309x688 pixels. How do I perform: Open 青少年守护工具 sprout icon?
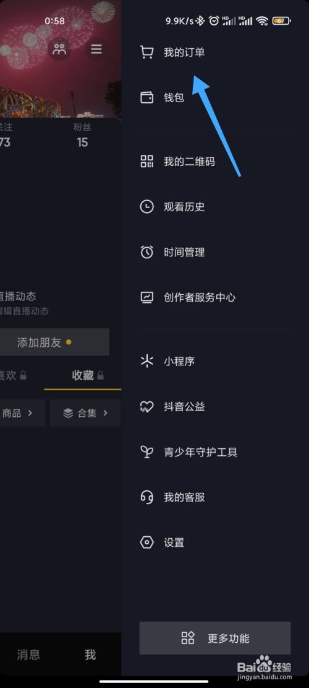pyautogui.click(x=147, y=452)
